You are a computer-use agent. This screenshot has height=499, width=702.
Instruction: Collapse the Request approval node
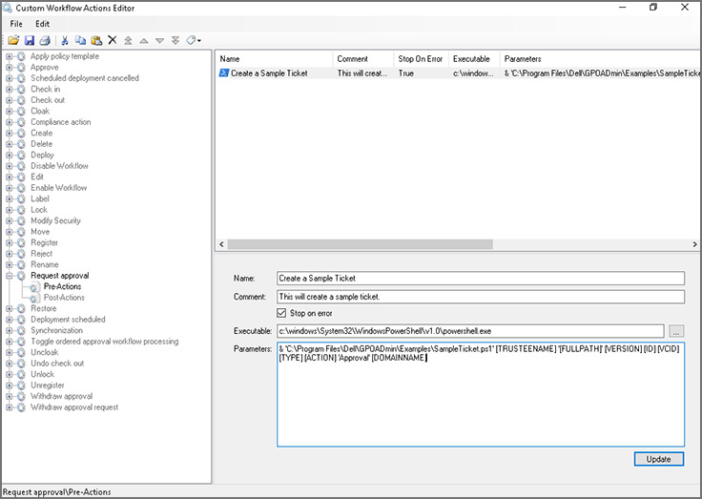point(9,276)
